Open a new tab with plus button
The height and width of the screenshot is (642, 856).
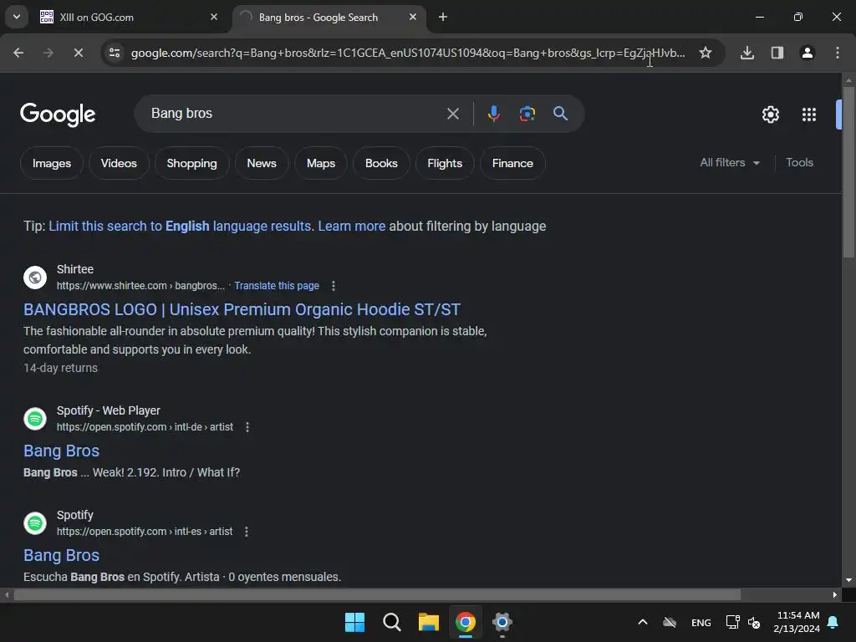pos(443,18)
